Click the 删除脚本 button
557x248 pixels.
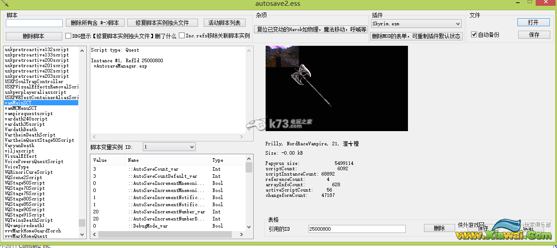click(x=34, y=36)
